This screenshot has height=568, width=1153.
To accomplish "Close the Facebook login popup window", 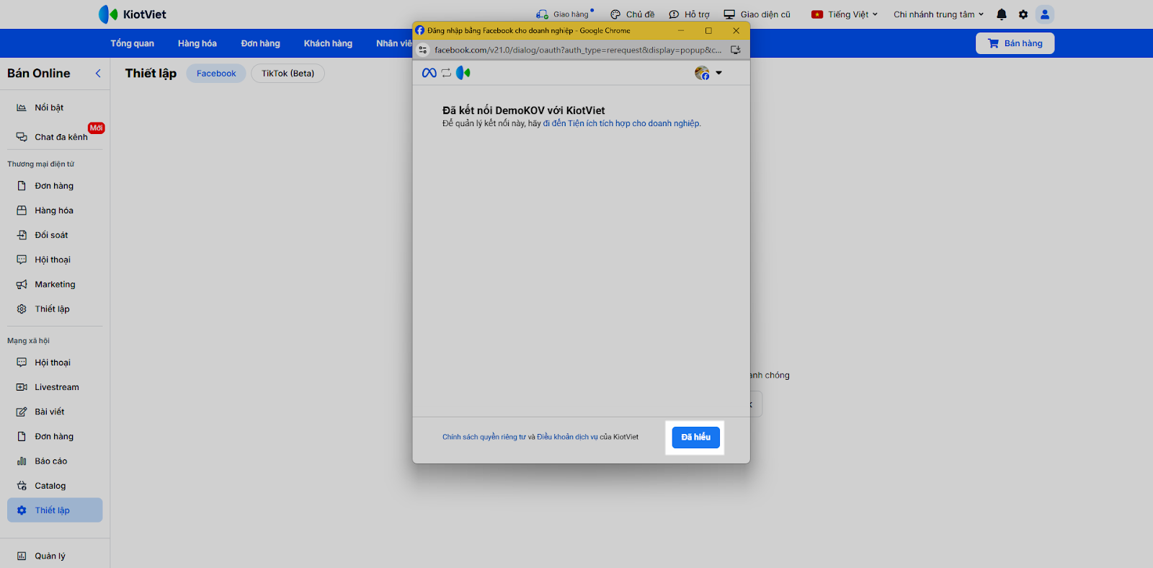I will 736,30.
